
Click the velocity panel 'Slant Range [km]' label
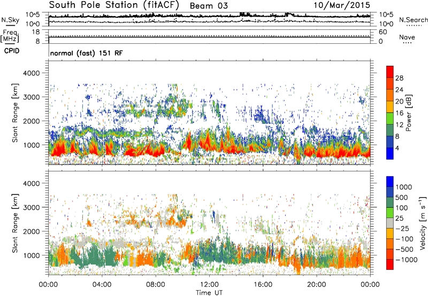pos(15,223)
